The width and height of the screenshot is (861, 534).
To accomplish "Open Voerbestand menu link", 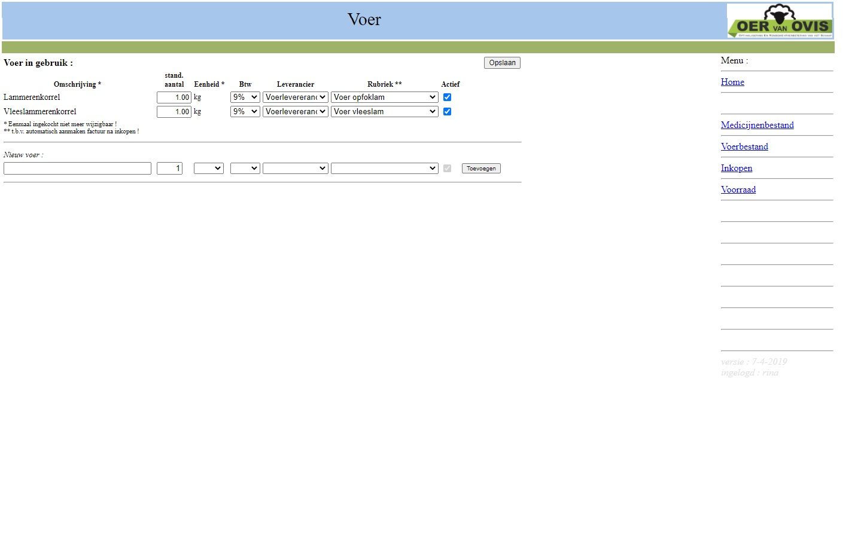I will (x=744, y=147).
